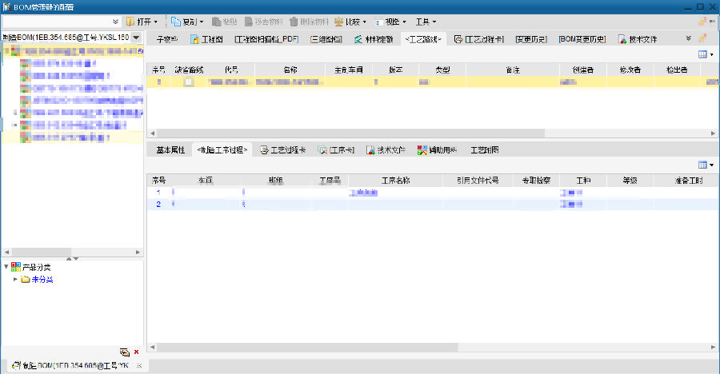Select the 制造工序过程 tab

coord(222,150)
